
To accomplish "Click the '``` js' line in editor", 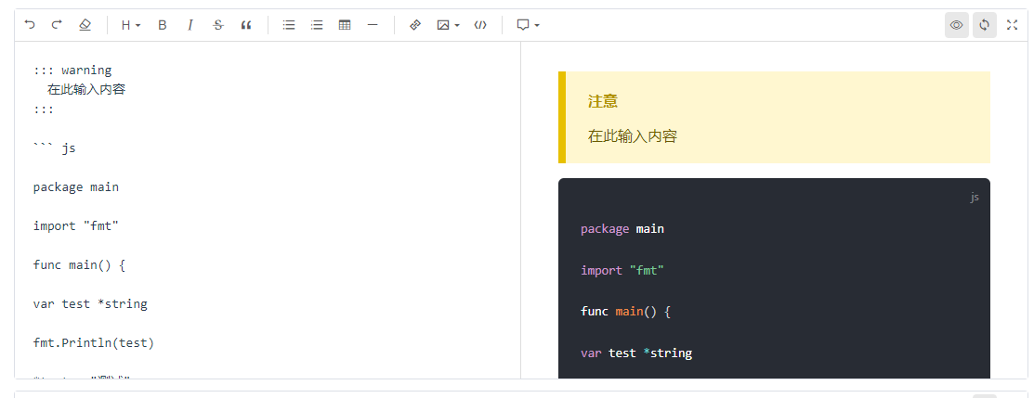I will (55, 148).
